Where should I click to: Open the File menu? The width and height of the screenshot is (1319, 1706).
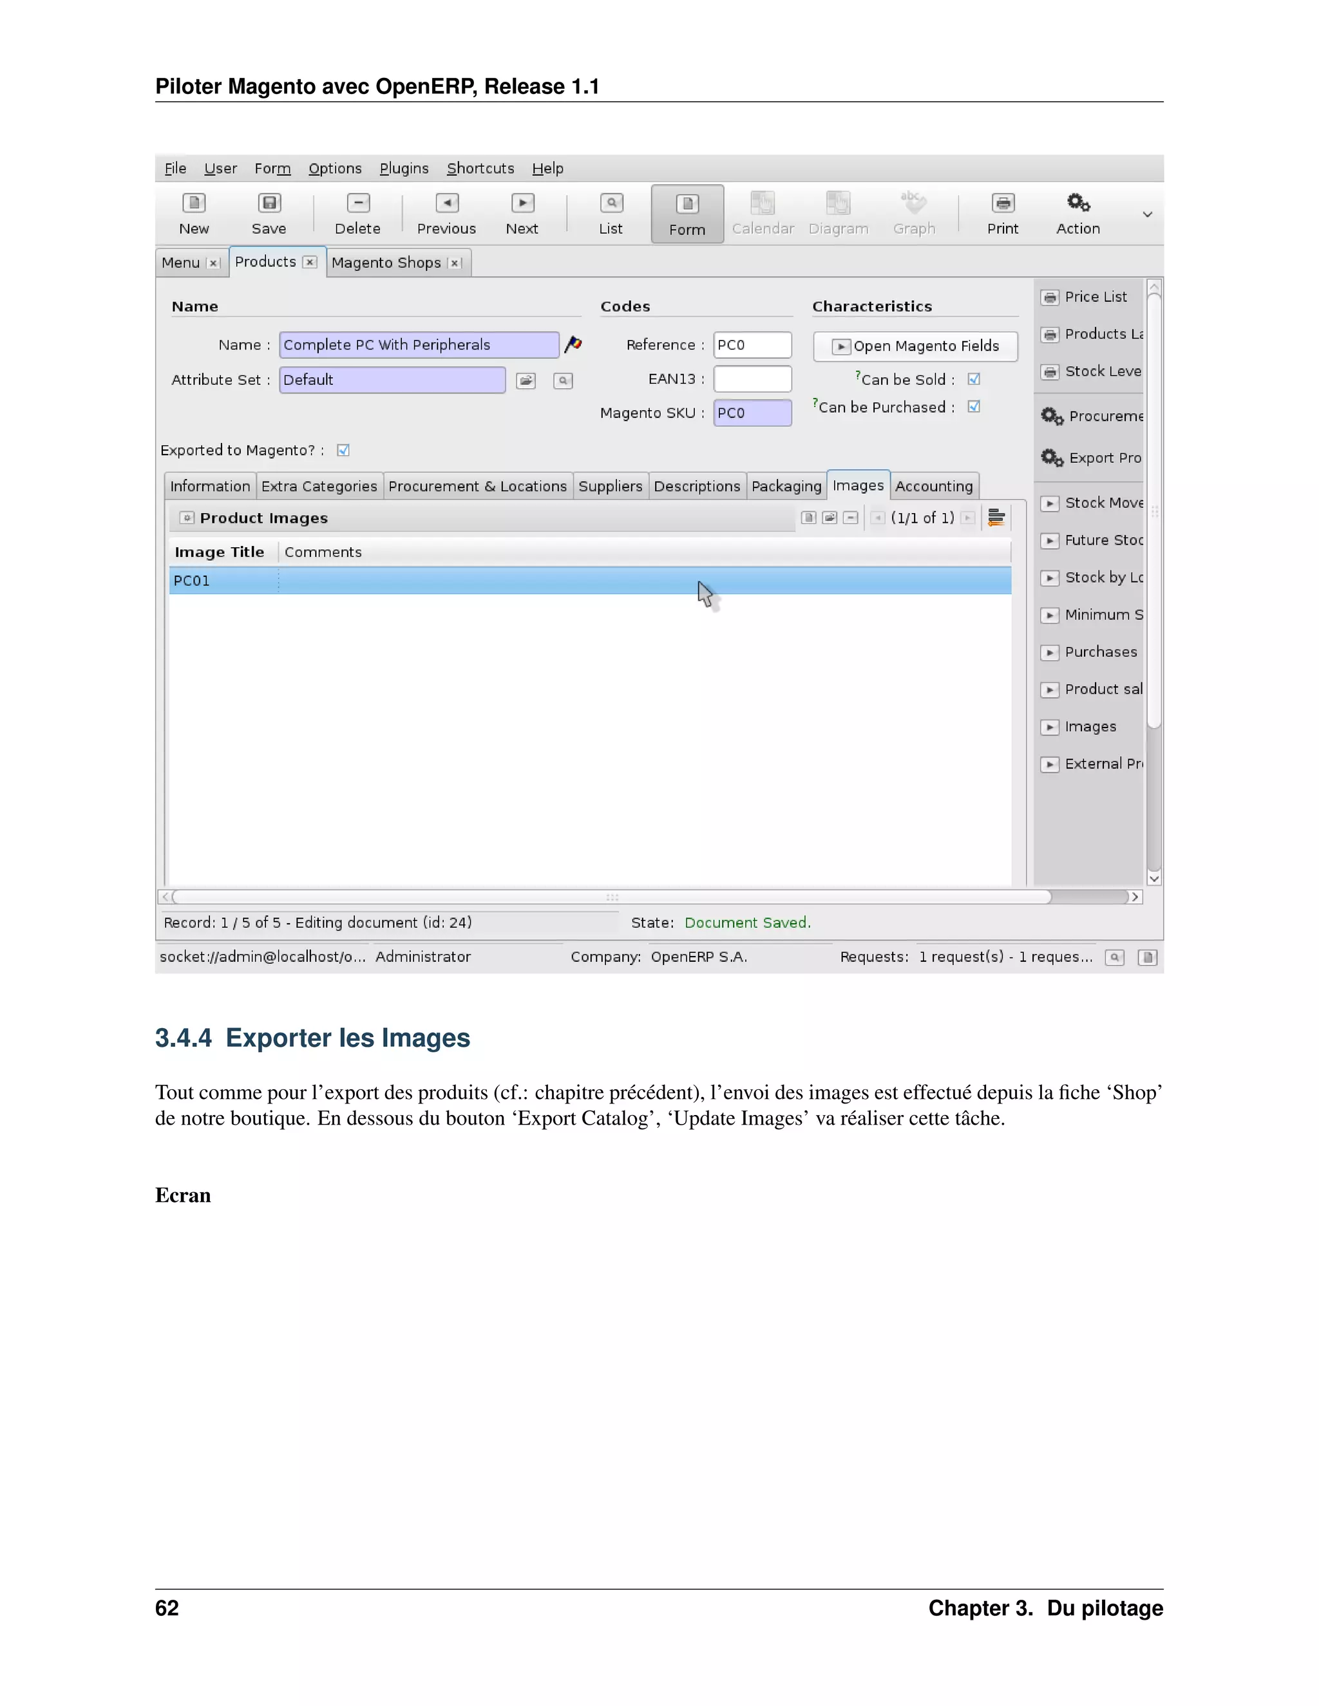[x=175, y=168]
